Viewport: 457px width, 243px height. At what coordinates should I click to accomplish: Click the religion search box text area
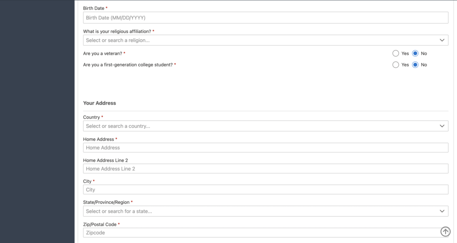point(118,41)
